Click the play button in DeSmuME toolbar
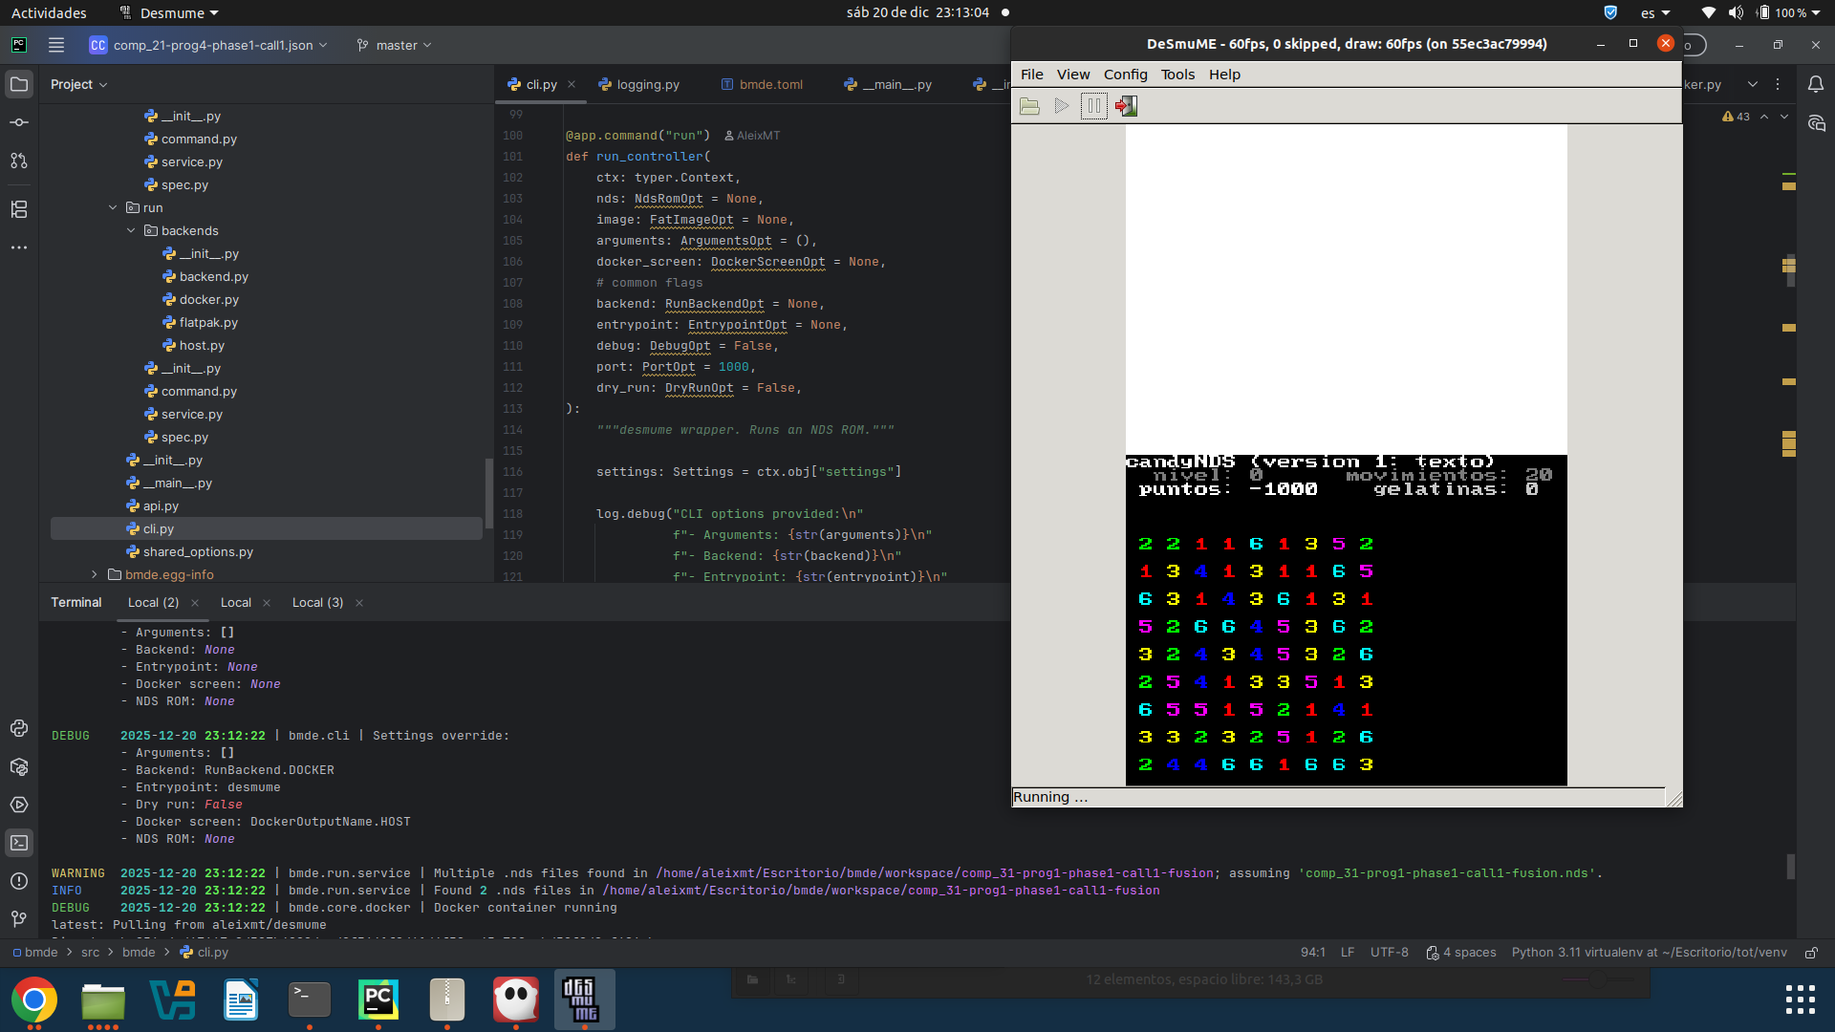 [x=1062, y=106]
